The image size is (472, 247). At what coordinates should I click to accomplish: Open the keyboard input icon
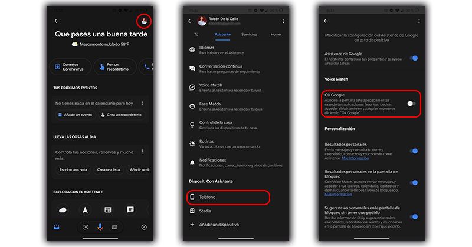pos(114,228)
